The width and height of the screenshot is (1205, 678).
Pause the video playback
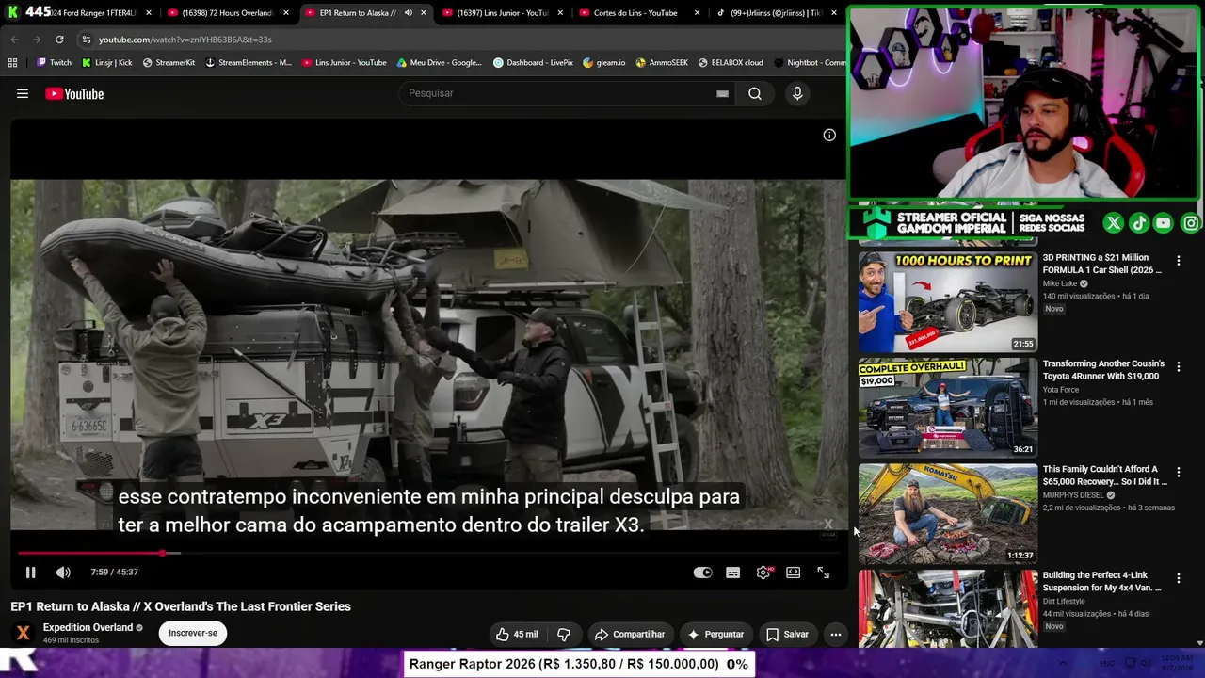[30, 573]
